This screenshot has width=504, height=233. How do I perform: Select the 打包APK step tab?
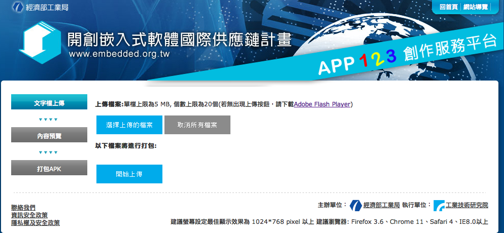click(49, 168)
